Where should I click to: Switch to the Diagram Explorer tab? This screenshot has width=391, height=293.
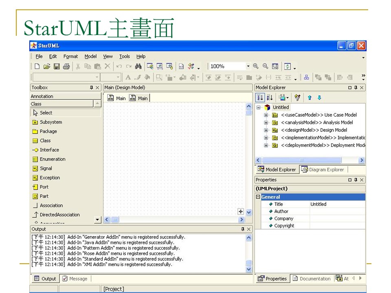click(323, 170)
